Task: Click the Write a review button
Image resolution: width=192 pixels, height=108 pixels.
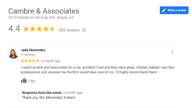Action: click(x=174, y=10)
